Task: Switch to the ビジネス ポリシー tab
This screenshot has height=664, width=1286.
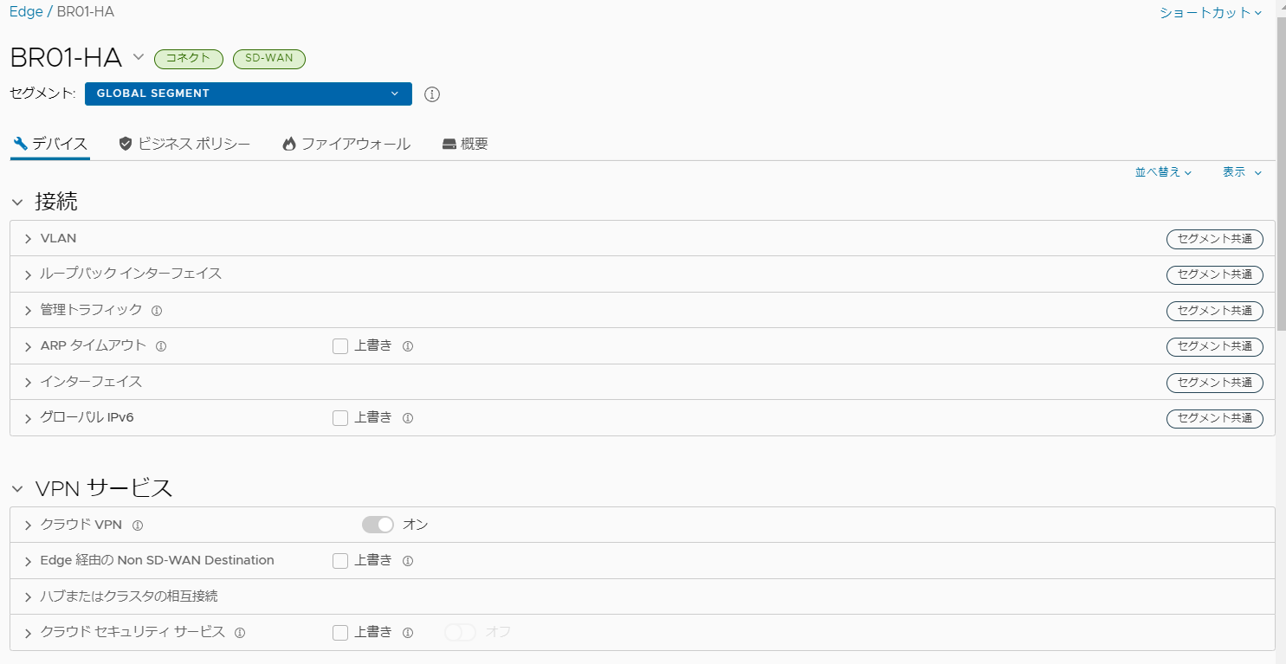Action: [x=184, y=145]
